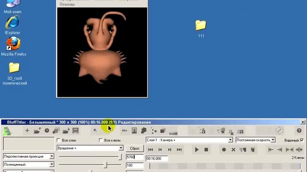Click the small diagonal arrow toolbar icon
The width and height of the screenshot is (307, 172).
(95, 130)
